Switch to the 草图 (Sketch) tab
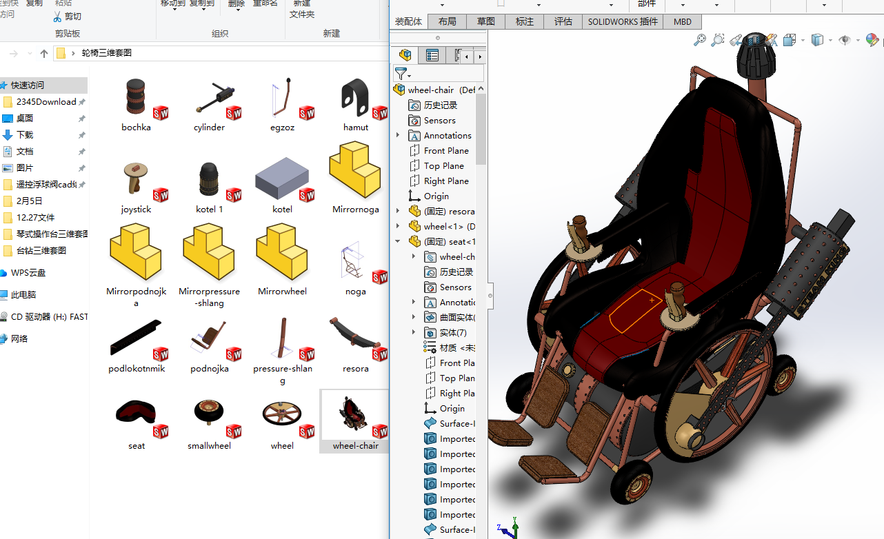 (485, 21)
